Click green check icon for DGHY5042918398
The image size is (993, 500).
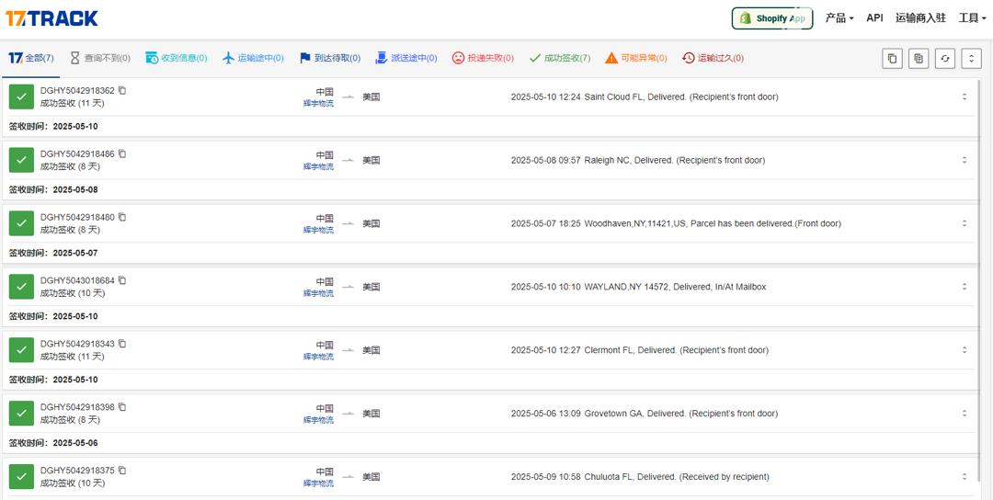pyautogui.click(x=21, y=414)
